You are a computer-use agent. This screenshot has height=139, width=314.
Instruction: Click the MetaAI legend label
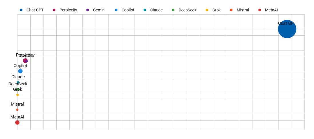point(271,10)
